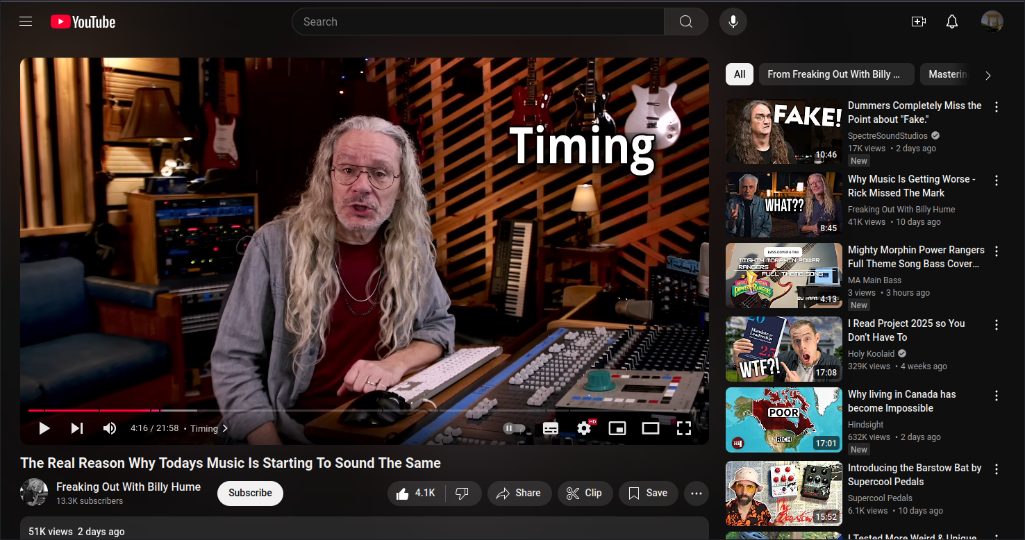Open the MA Main Bass channel name
The width and height of the screenshot is (1025, 540).
click(874, 280)
